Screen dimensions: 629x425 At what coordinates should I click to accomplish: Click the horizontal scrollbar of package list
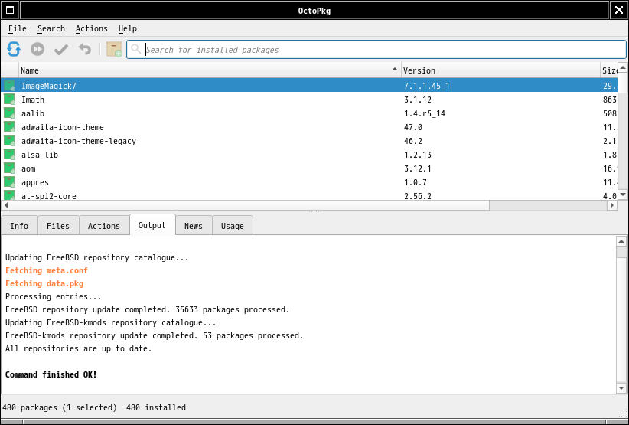pyautogui.click(x=245, y=205)
